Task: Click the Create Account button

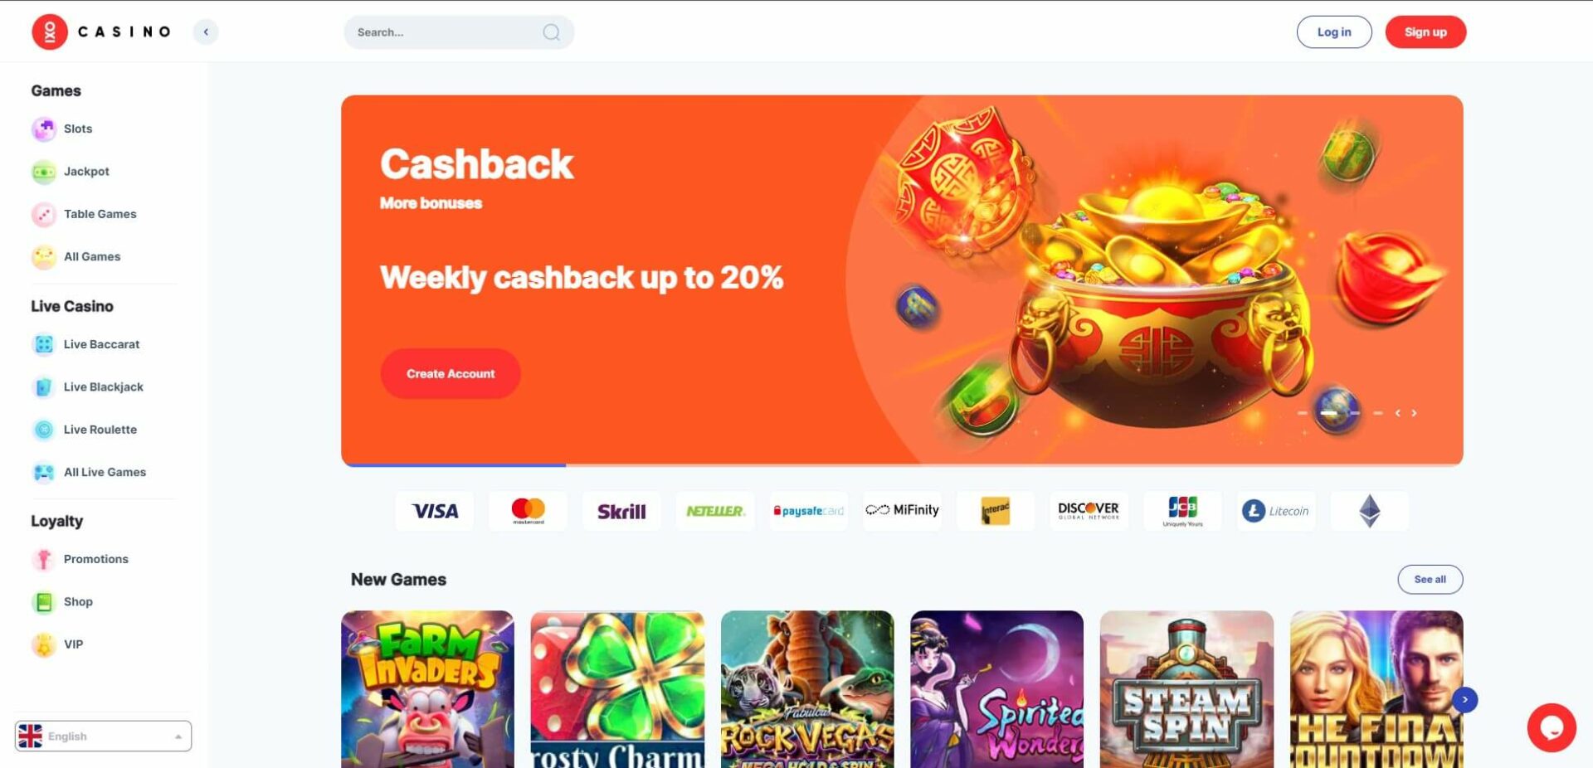Action: [451, 374]
